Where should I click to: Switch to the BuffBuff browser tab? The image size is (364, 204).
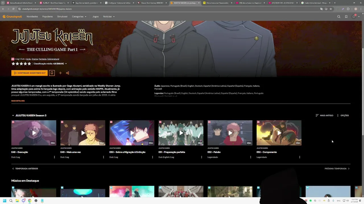pos(54,3)
